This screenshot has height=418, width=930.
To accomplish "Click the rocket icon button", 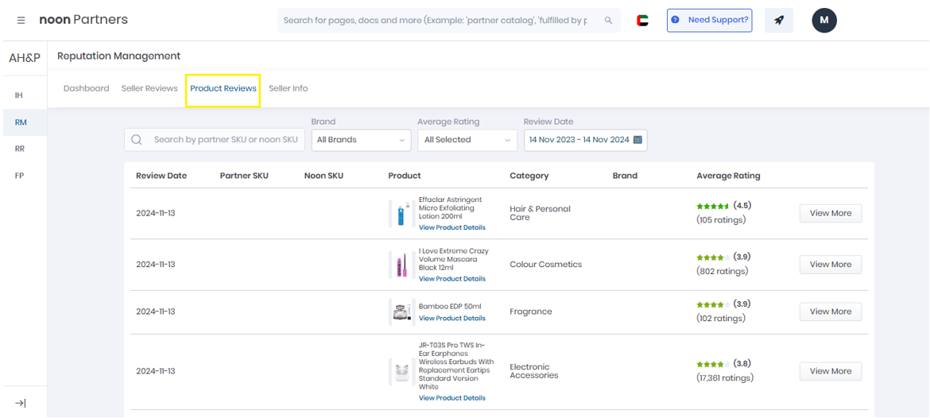I will point(779,20).
